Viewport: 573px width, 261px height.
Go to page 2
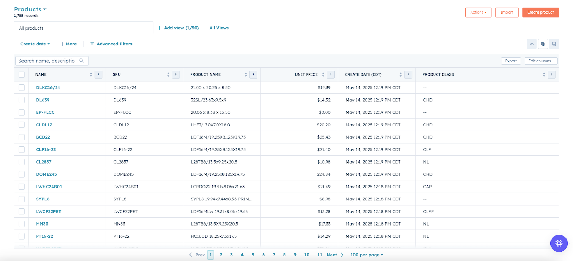(221, 255)
